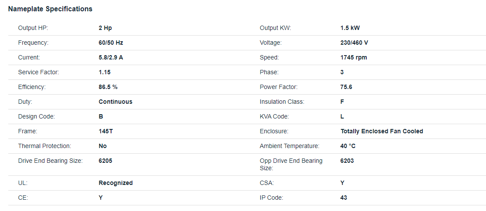This screenshot has height=211, width=486.
Task: Click the Frequency label
Action: tap(33, 43)
